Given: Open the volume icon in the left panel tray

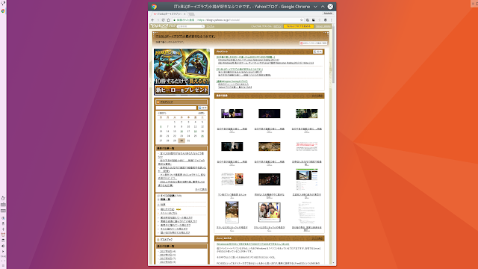Looking at the screenshot, I should (x=3, y=246).
